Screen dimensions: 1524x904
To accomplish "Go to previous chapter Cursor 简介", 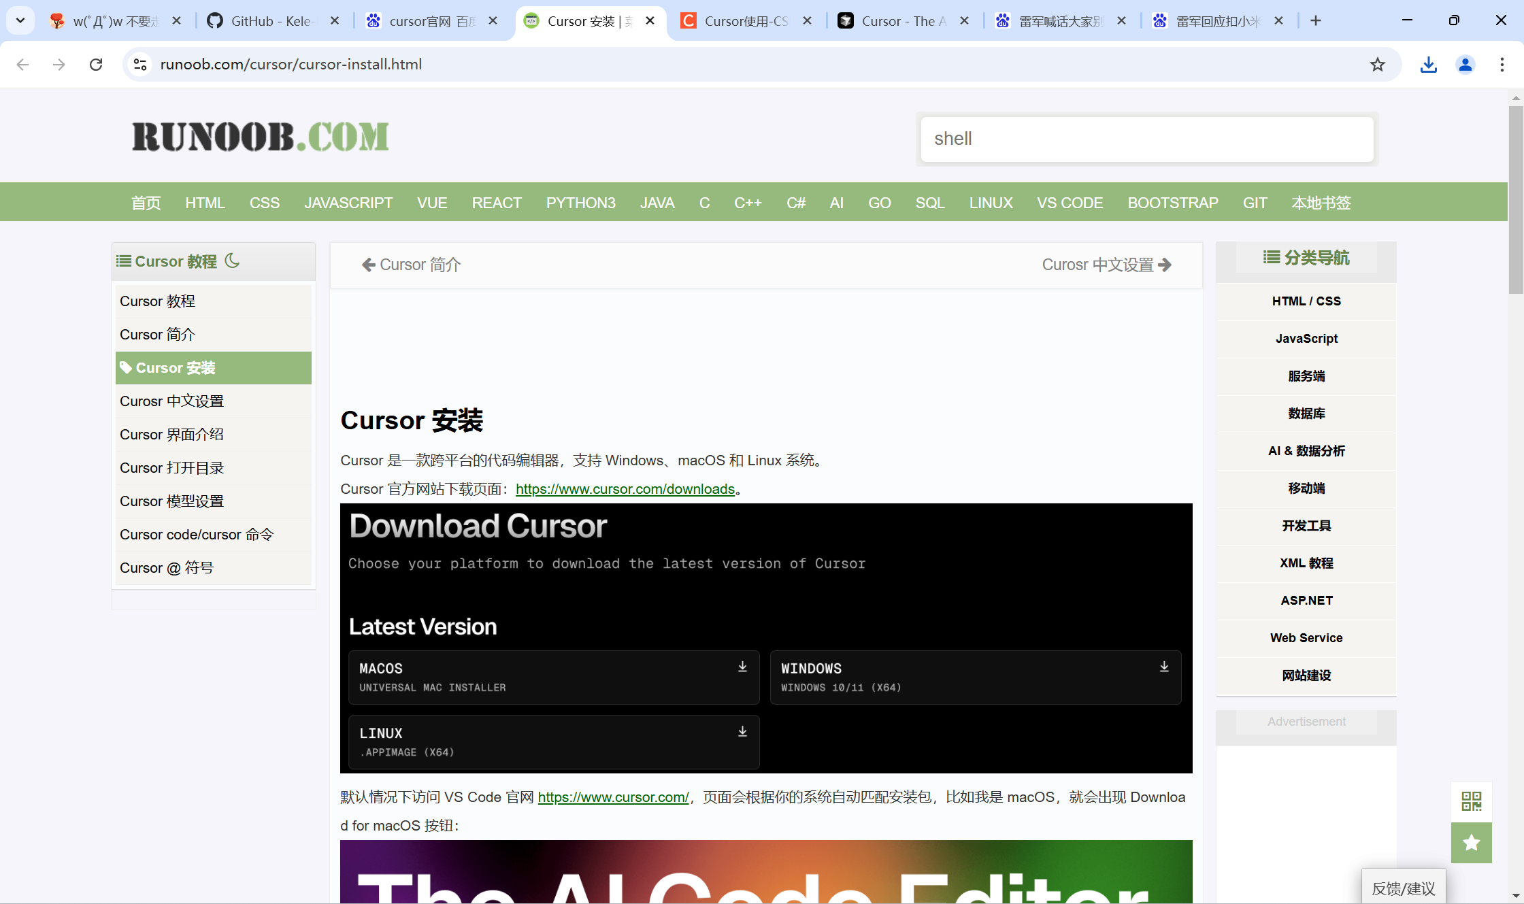I will pos(412,265).
